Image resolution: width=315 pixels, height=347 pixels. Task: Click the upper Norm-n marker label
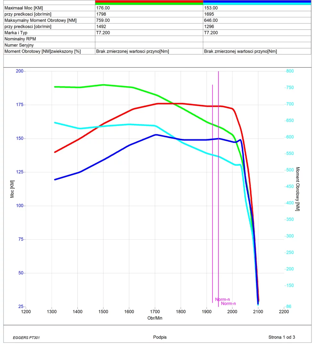click(x=222, y=299)
